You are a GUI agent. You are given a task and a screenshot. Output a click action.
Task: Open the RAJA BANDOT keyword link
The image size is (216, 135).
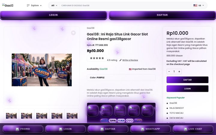point(177,108)
